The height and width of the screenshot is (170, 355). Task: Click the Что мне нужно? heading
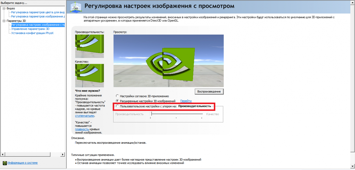point(87,91)
